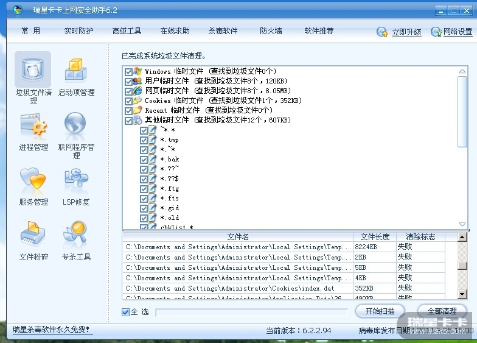Viewport: 477px width, 343px height.
Task: Click the 开始扫描 button
Action: coord(380,311)
